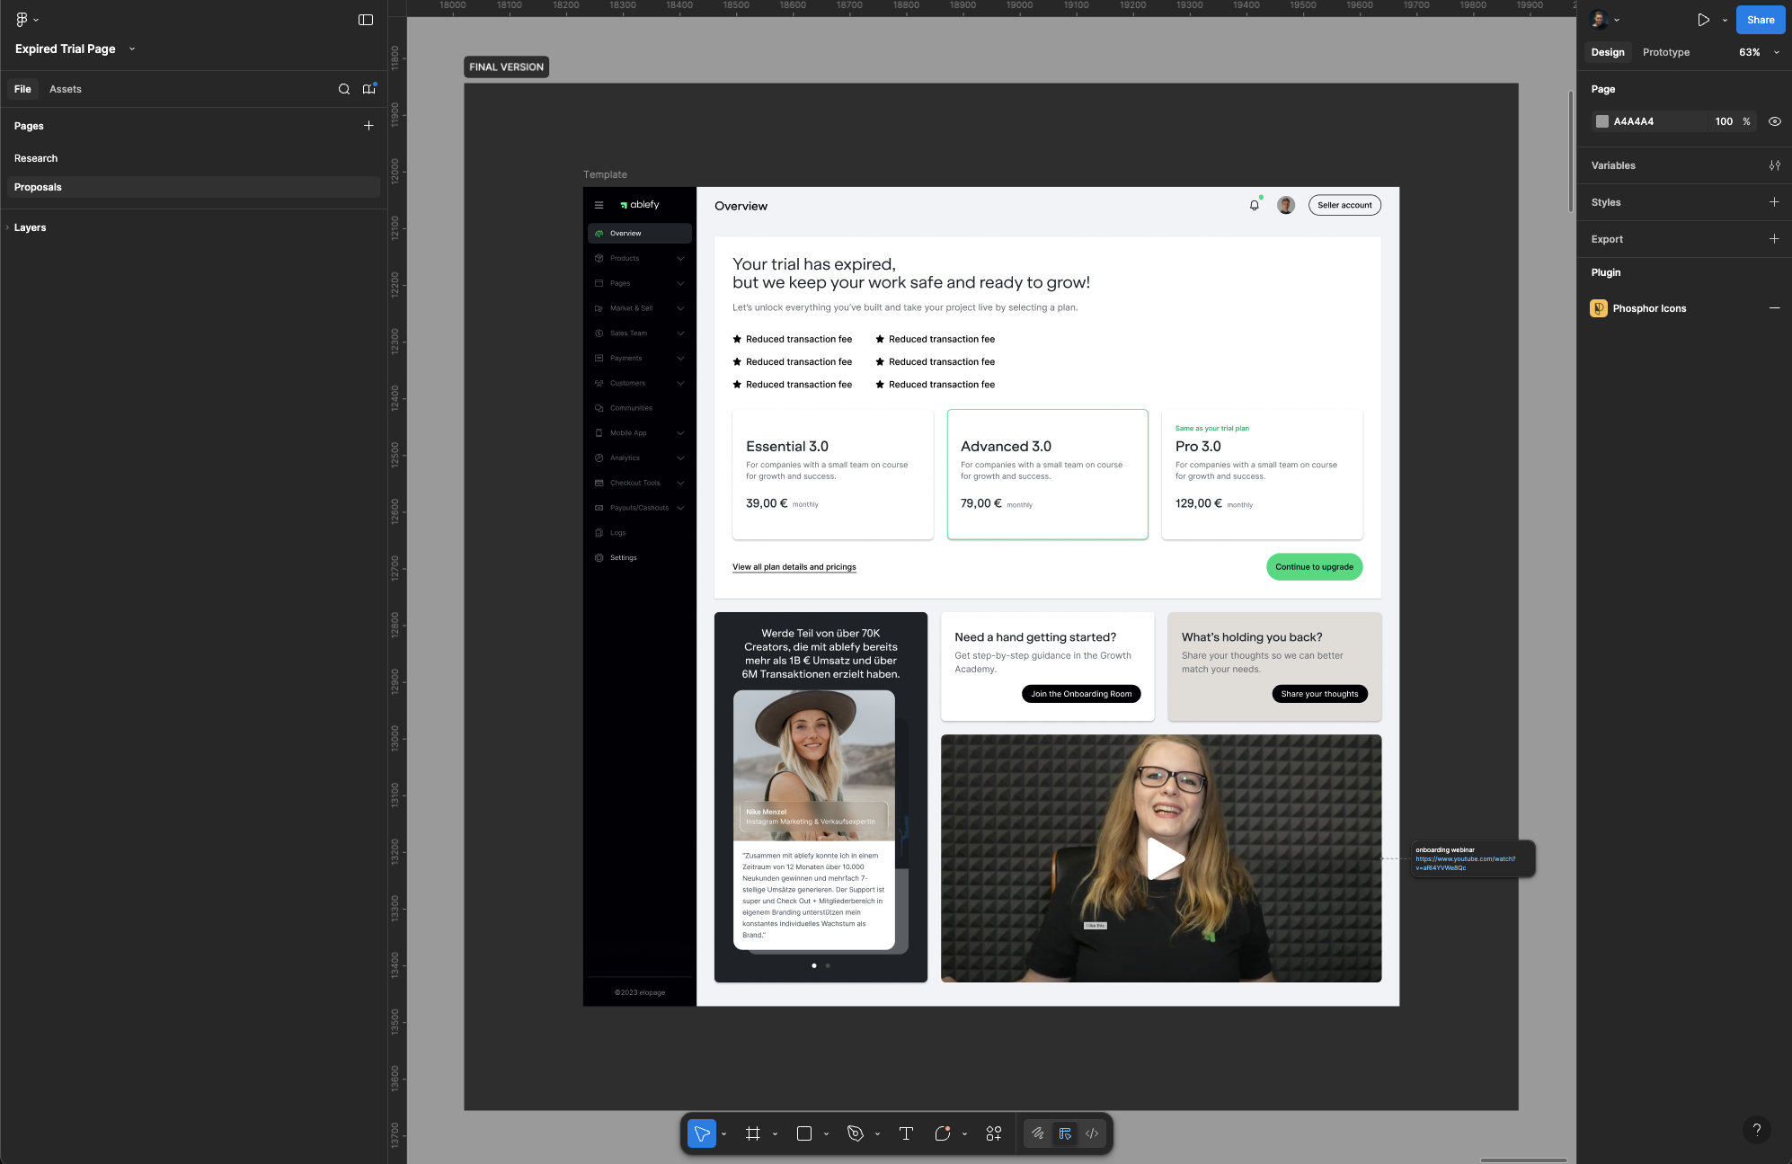
Task: Select the Pen tool
Action: [x=856, y=1133]
